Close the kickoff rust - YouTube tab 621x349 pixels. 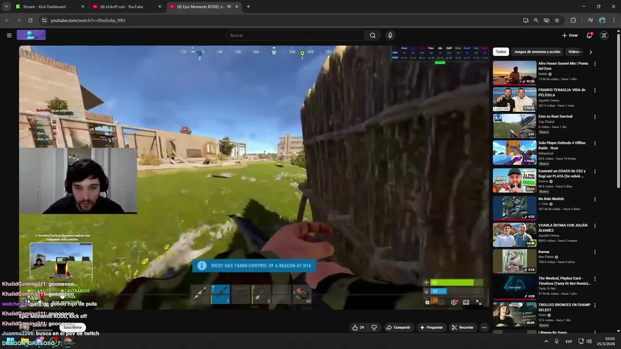coord(160,7)
